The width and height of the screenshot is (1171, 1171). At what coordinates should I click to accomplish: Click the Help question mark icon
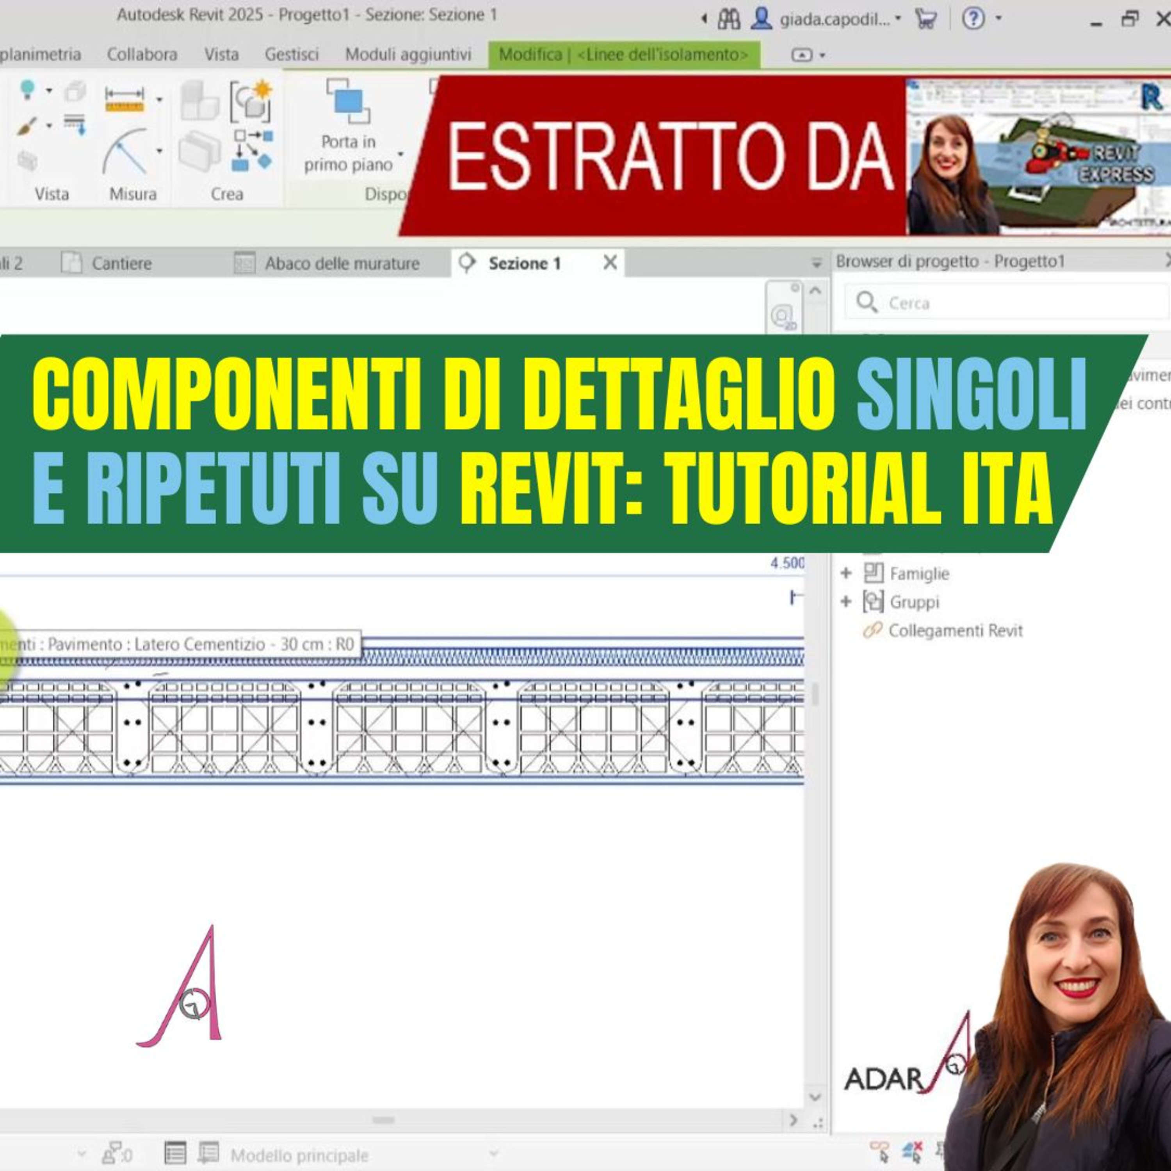973,19
